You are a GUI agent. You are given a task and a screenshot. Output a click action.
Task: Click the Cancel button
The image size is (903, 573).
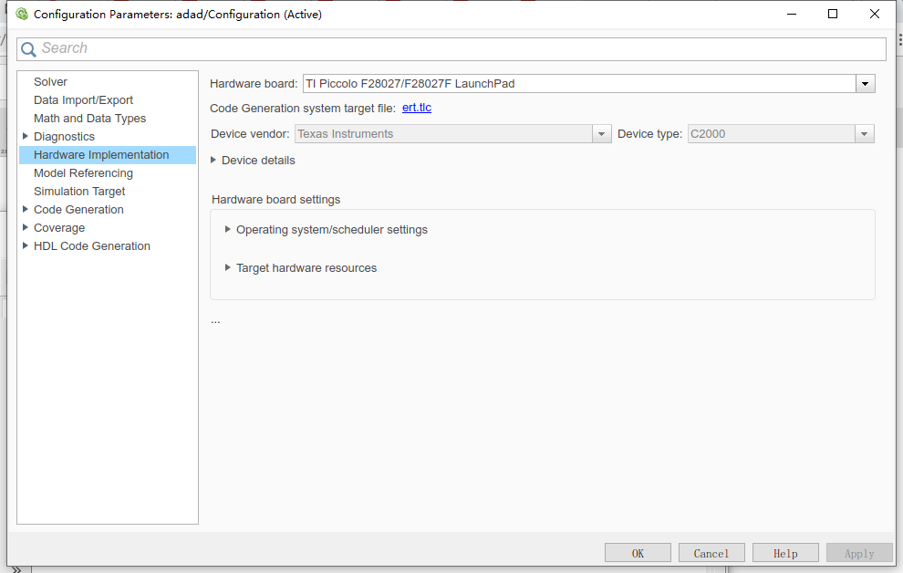point(711,553)
